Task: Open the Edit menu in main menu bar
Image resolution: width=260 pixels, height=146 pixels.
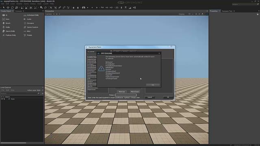Action: (x=7, y=4)
